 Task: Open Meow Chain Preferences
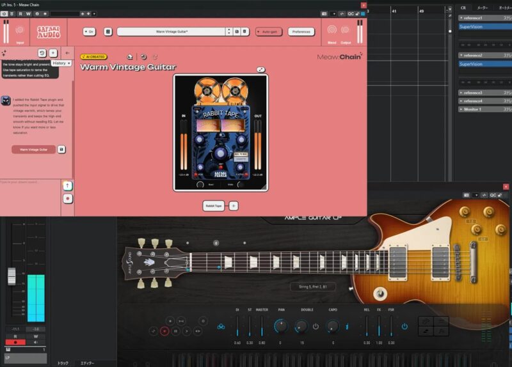pyautogui.click(x=301, y=31)
